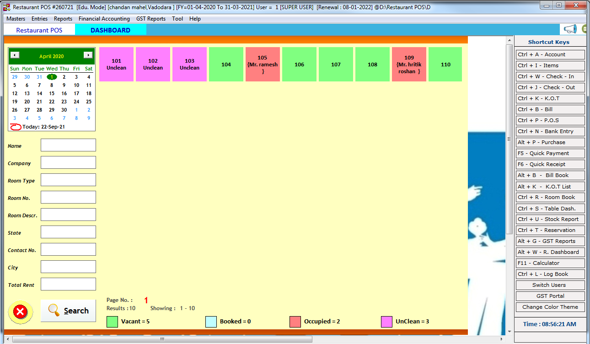Open the GST Portal button
This screenshot has width=590, height=344.
point(550,296)
